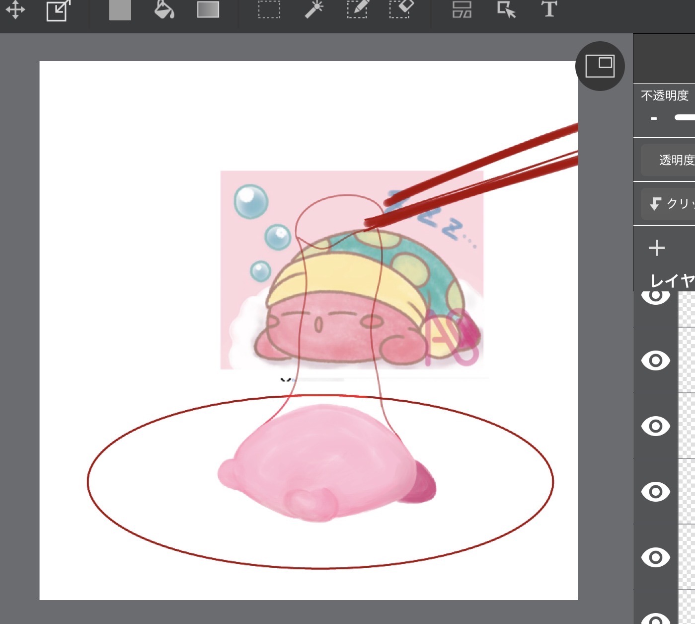The image size is (695, 624).
Task: Select the solid gray Fill rectangle tool
Action: (x=120, y=9)
